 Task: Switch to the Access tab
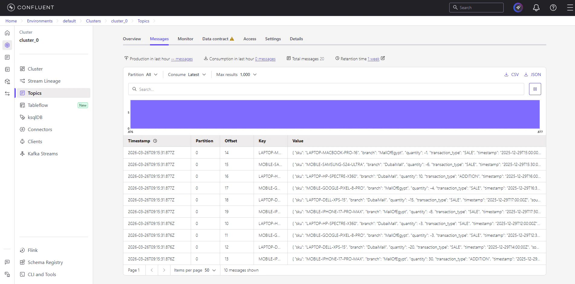pyautogui.click(x=250, y=39)
